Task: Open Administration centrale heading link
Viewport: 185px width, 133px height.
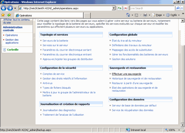Action: (x=13, y=29)
